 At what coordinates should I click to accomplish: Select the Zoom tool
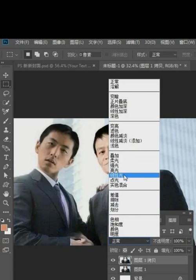pos(6,203)
